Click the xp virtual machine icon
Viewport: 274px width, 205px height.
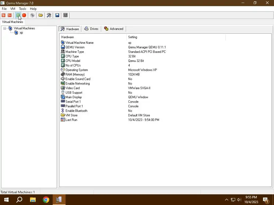(16, 33)
